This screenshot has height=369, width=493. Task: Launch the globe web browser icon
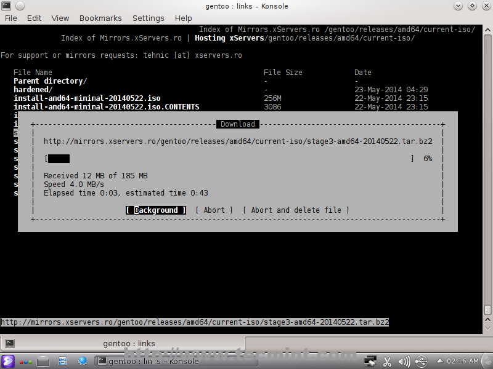(81, 361)
